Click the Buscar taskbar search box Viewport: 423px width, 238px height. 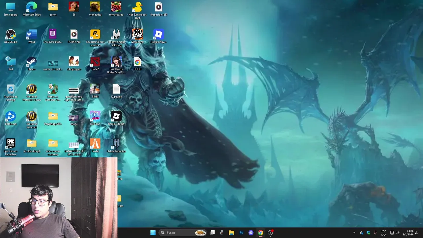(x=183, y=233)
